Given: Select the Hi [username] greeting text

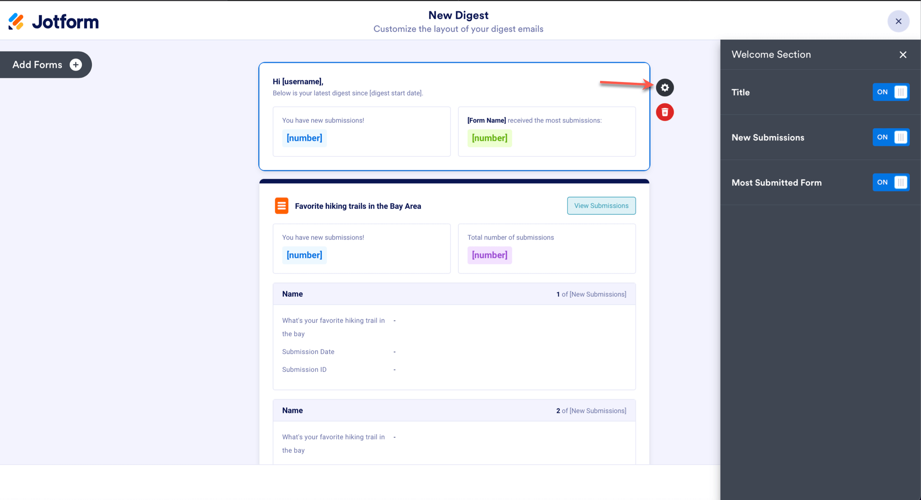Looking at the screenshot, I should [x=298, y=82].
